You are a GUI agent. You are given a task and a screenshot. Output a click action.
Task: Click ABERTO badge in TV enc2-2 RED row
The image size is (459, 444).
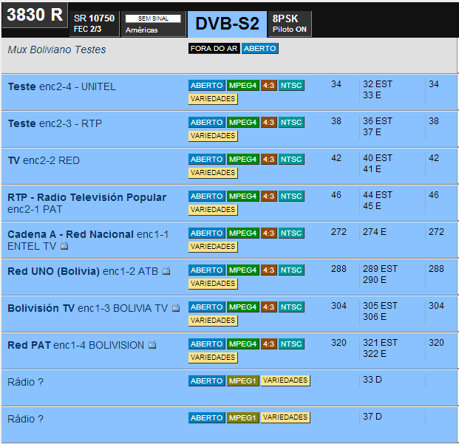[x=207, y=159]
